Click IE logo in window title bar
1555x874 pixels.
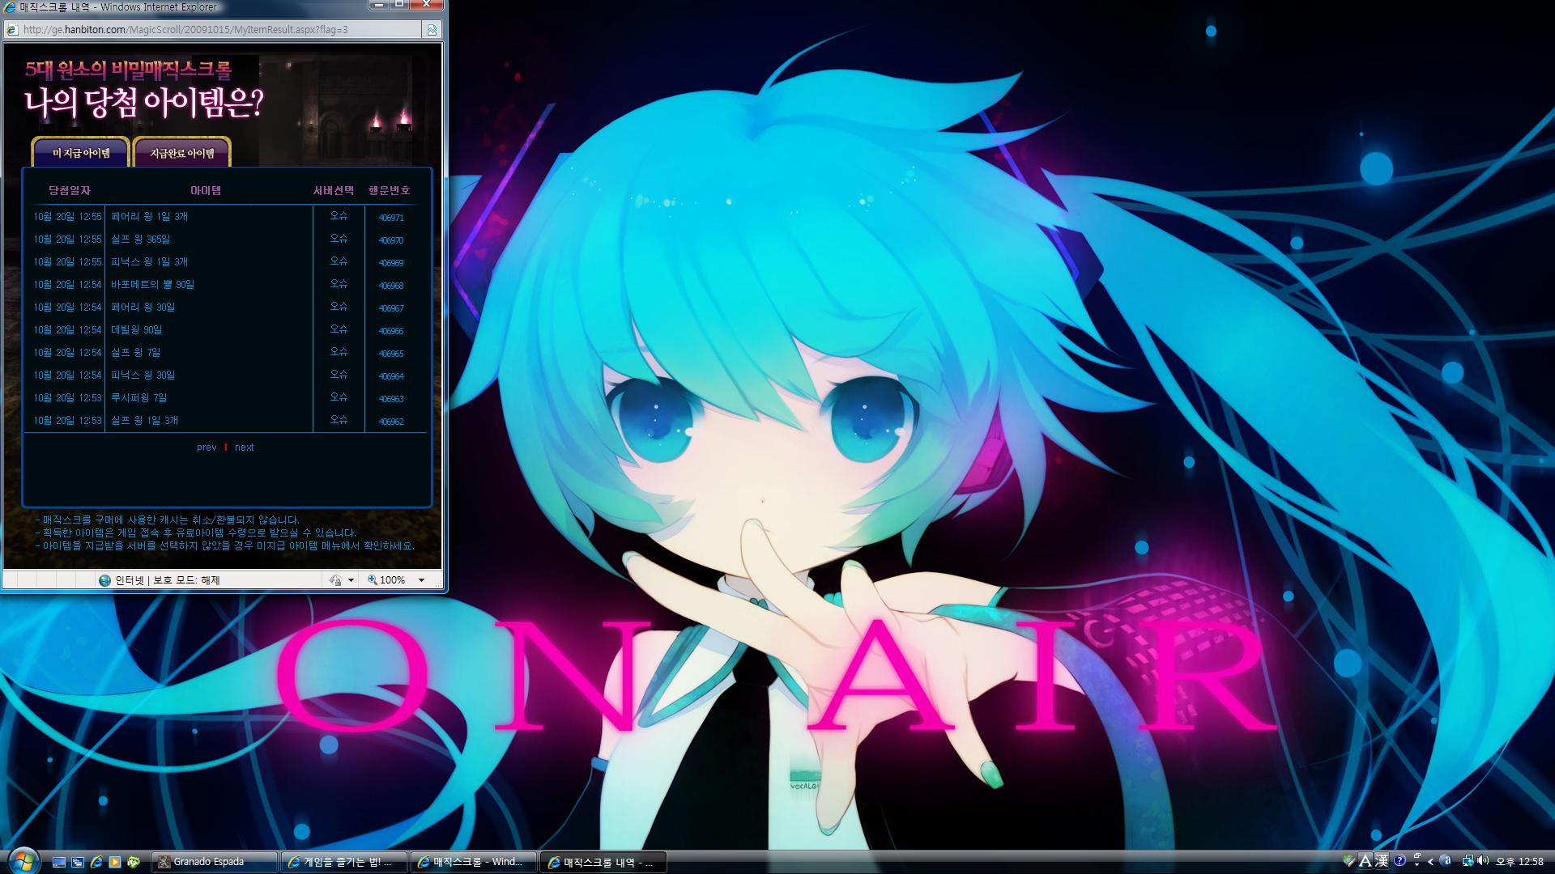(x=11, y=7)
